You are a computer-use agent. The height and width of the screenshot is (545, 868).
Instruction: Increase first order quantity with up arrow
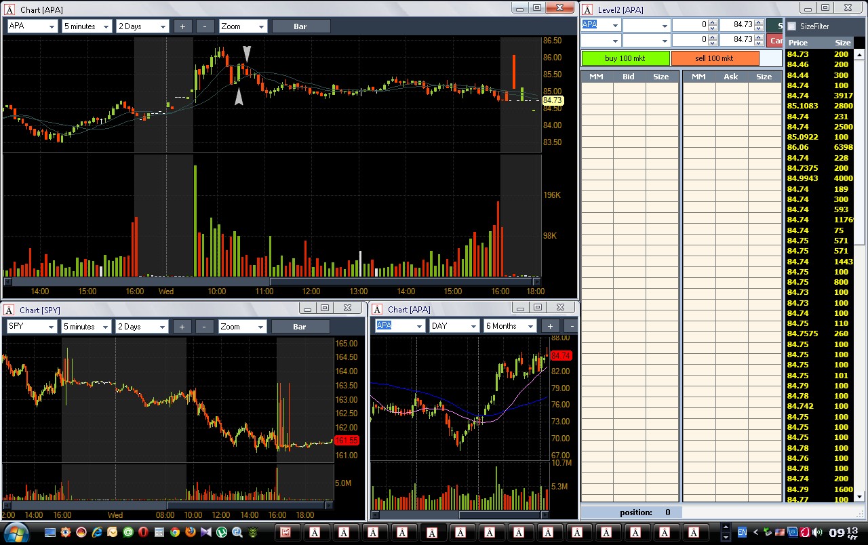point(712,22)
